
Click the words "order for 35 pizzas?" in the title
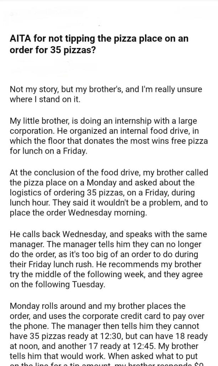click(53, 50)
